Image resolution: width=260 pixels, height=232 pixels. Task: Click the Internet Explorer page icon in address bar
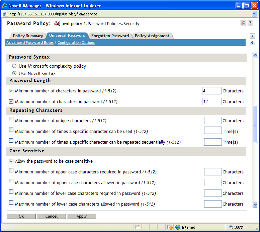tap(5, 14)
